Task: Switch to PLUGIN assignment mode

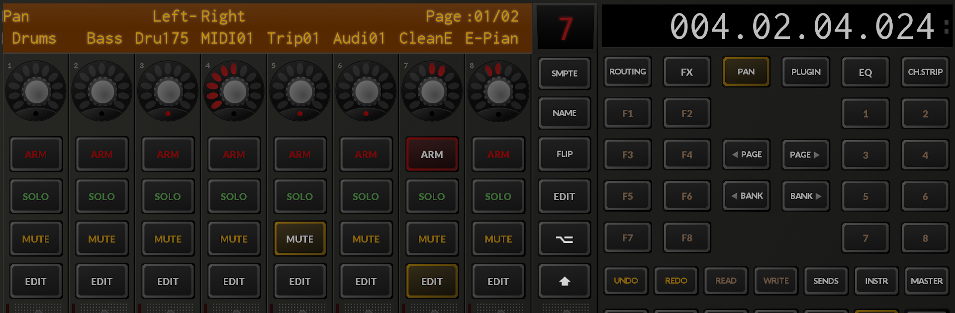Action: 805,72
